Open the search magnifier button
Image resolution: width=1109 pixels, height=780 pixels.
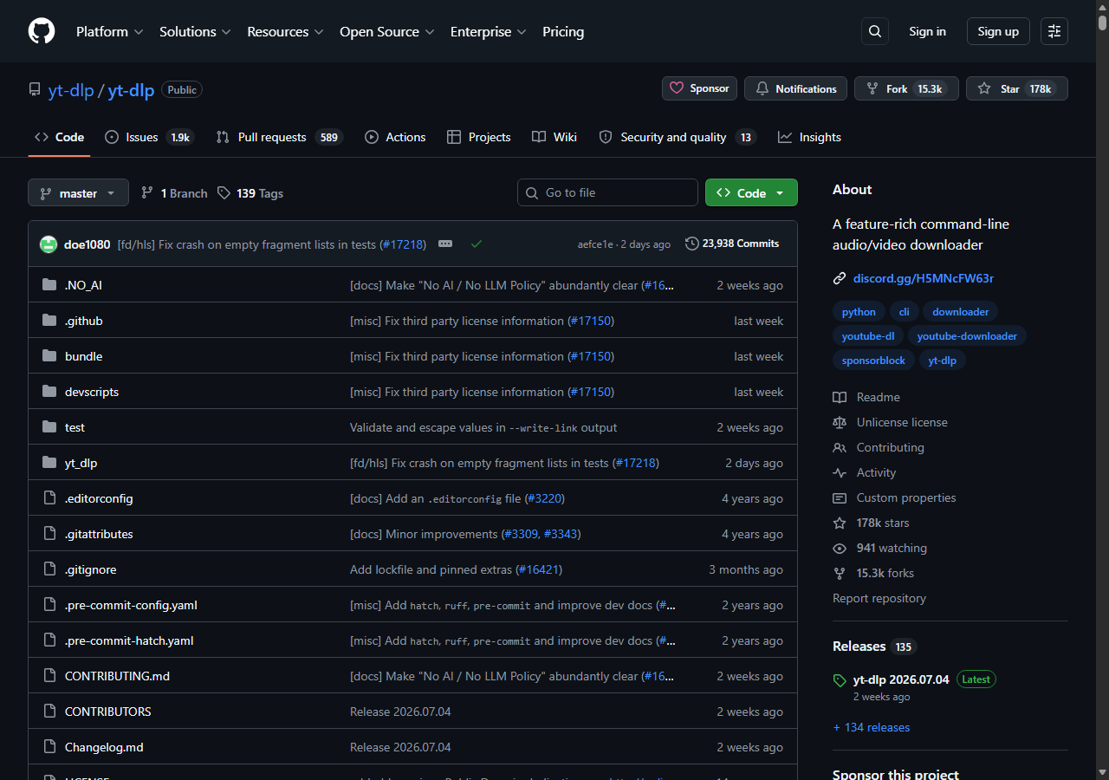tap(875, 31)
